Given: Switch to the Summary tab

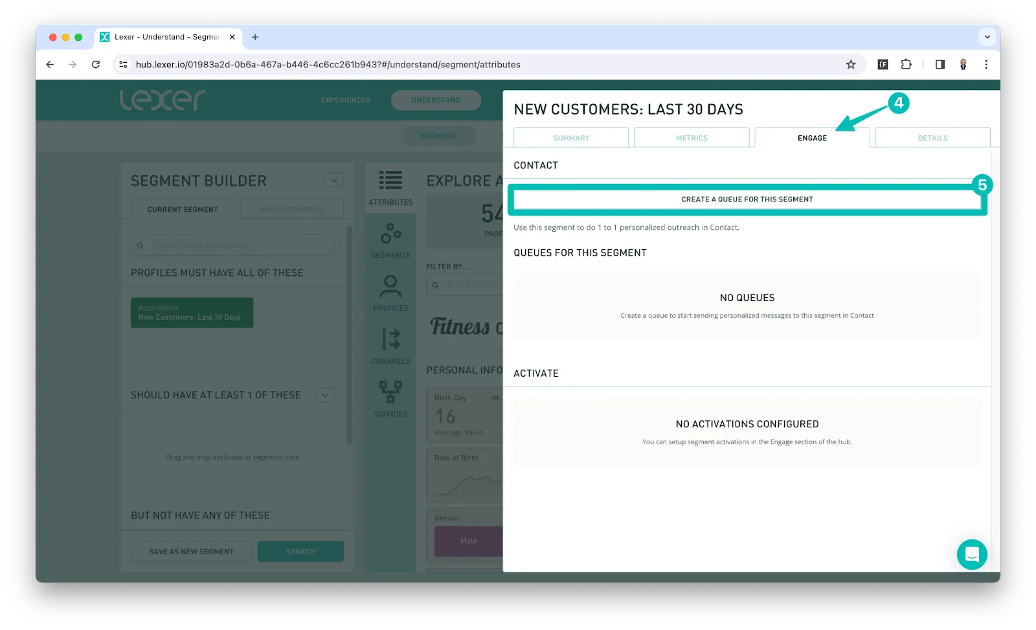Looking at the screenshot, I should coord(571,137).
